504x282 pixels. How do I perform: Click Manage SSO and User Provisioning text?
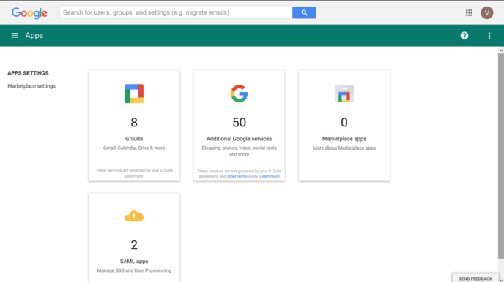(x=134, y=270)
